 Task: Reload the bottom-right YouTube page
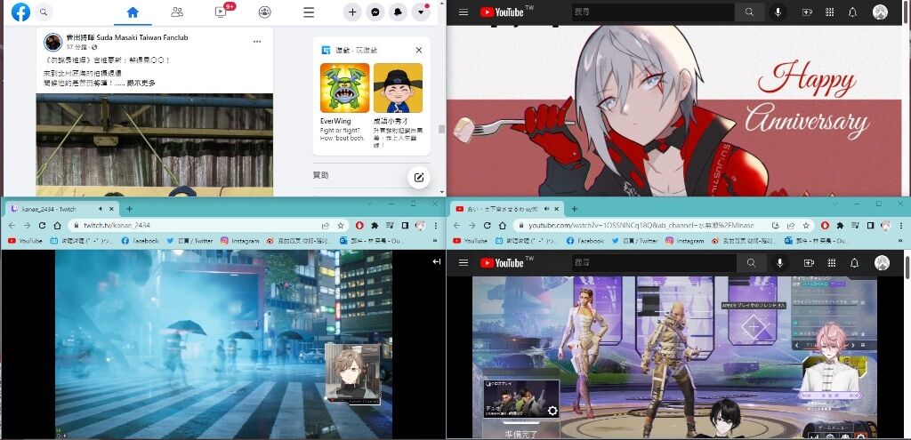tap(487, 225)
